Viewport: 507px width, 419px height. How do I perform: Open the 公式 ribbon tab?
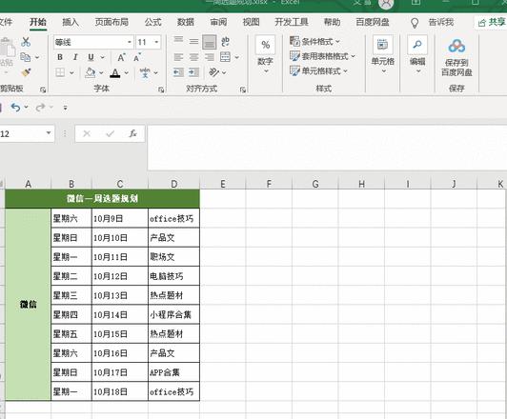click(x=152, y=22)
